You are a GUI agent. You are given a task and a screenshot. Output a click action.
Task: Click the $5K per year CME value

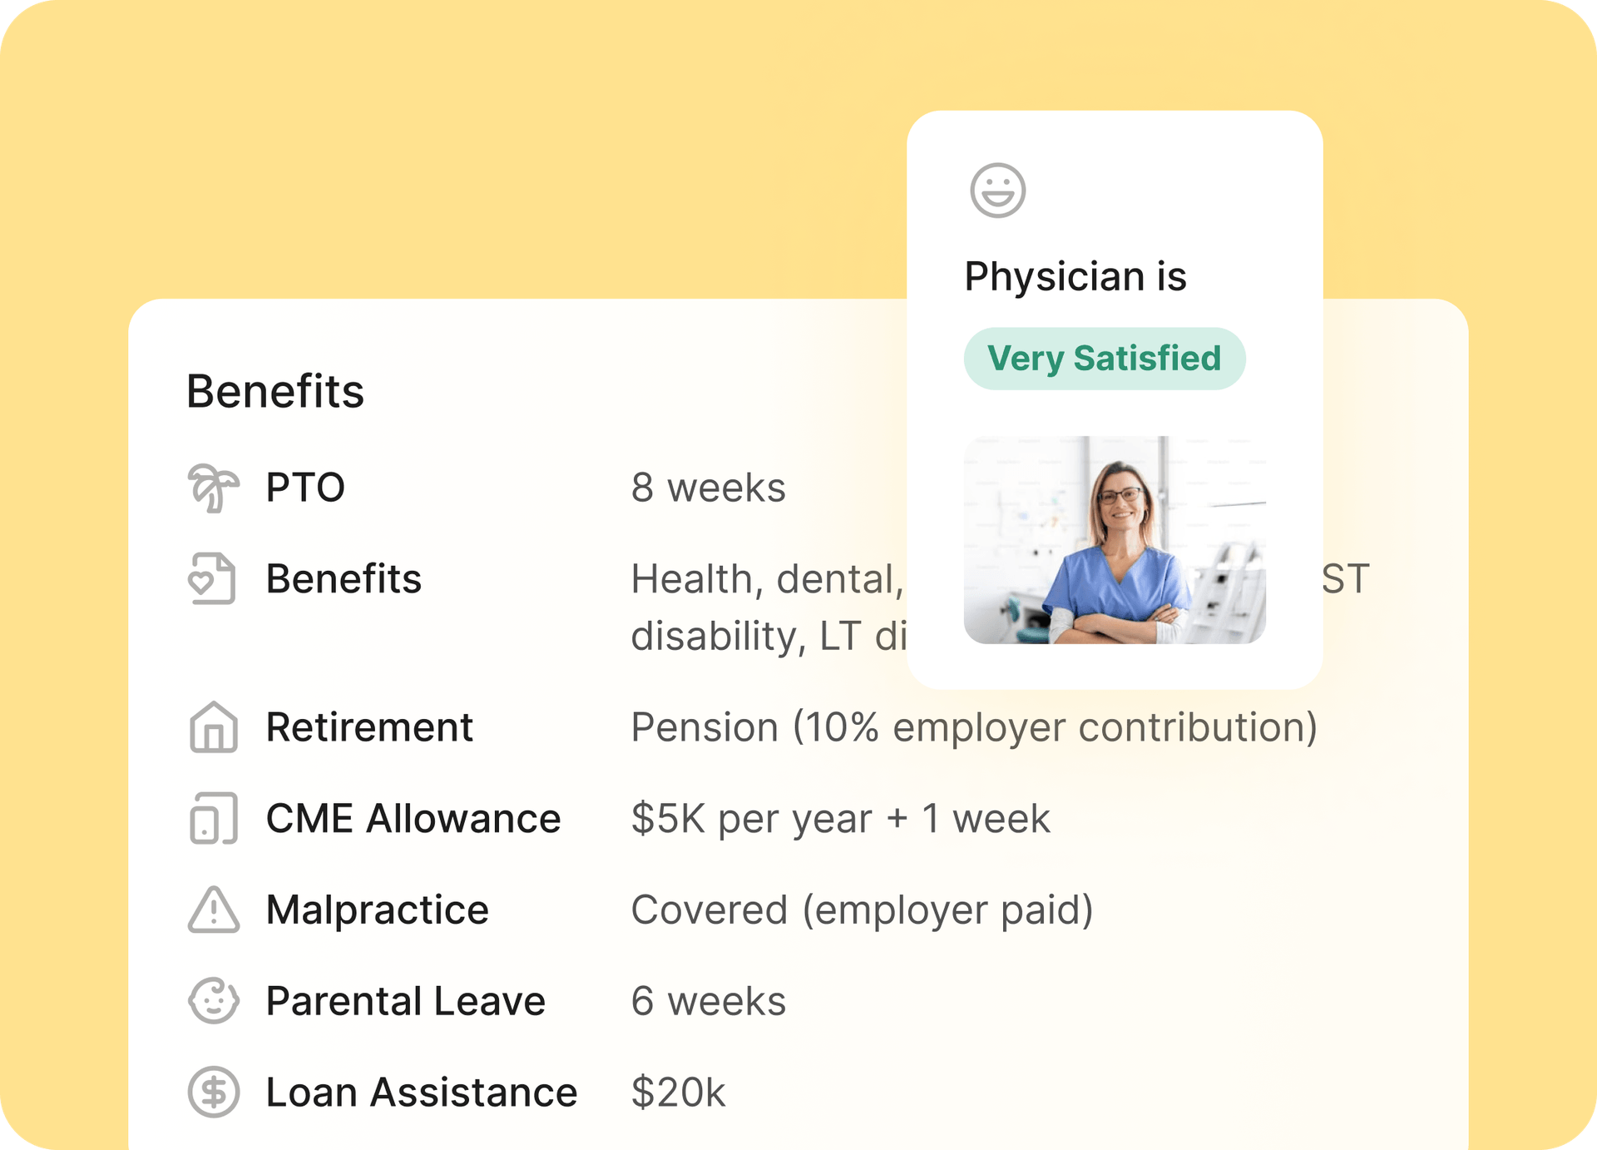coord(840,819)
